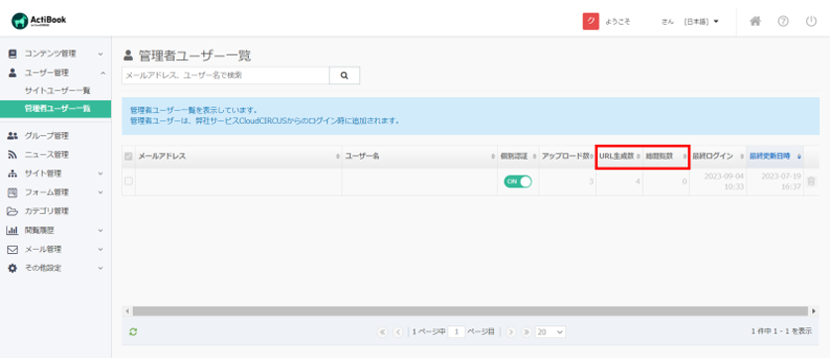Click the RSS icon beside ニュース管理

(x=13, y=155)
